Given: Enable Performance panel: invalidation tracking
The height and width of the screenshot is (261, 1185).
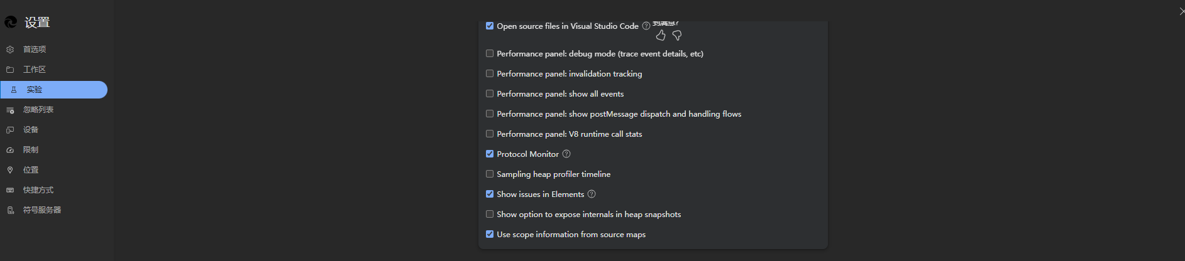Looking at the screenshot, I should click(490, 73).
